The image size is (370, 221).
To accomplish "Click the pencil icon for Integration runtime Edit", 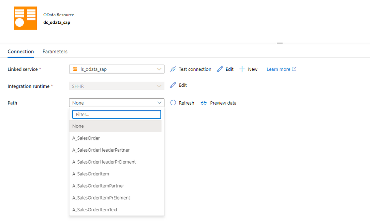I will (x=173, y=85).
